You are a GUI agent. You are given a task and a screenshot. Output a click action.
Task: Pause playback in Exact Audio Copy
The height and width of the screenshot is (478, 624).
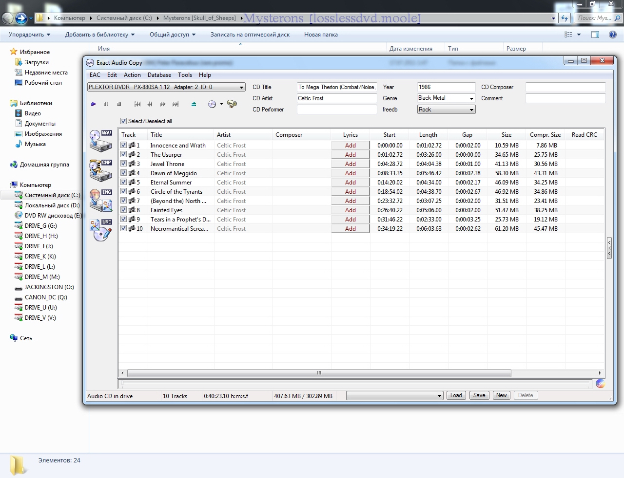click(x=106, y=104)
